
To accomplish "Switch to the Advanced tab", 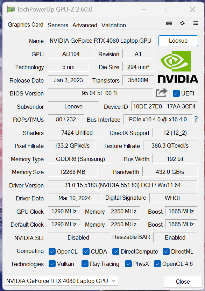I will tap(85, 25).
